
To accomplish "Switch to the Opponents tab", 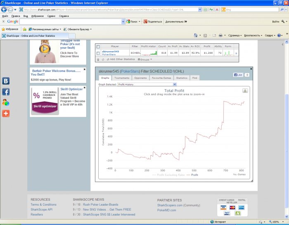I will click(x=140, y=78).
